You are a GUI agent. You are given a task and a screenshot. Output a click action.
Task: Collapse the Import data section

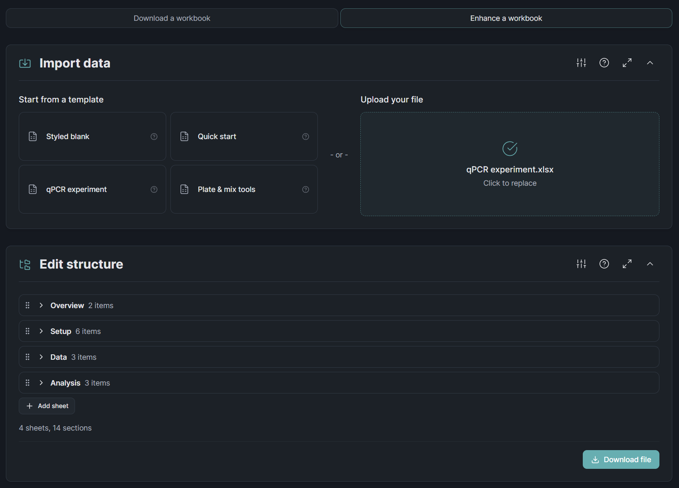(x=650, y=63)
